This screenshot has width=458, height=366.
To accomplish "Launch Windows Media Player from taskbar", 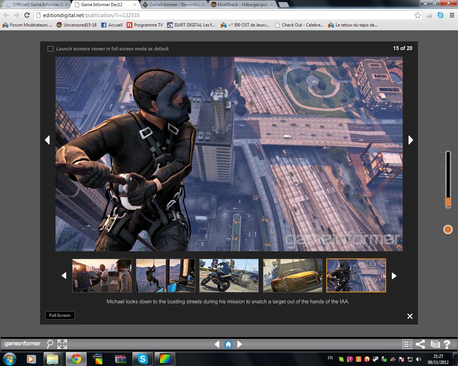I will [31, 359].
